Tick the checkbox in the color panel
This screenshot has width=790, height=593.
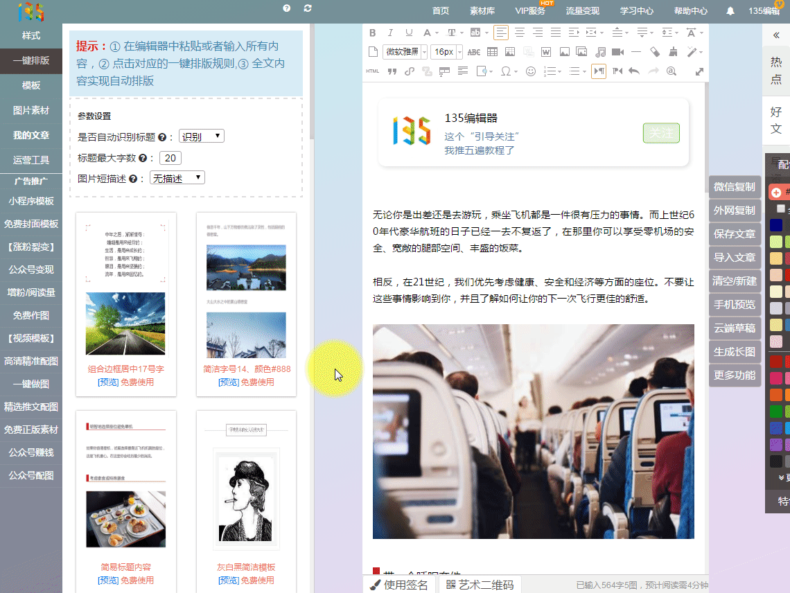pos(781,209)
